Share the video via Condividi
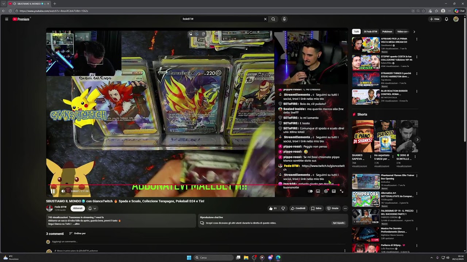This screenshot has width=467, height=262. coord(298,209)
